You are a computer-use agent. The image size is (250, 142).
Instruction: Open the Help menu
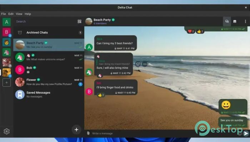click(28, 14)
